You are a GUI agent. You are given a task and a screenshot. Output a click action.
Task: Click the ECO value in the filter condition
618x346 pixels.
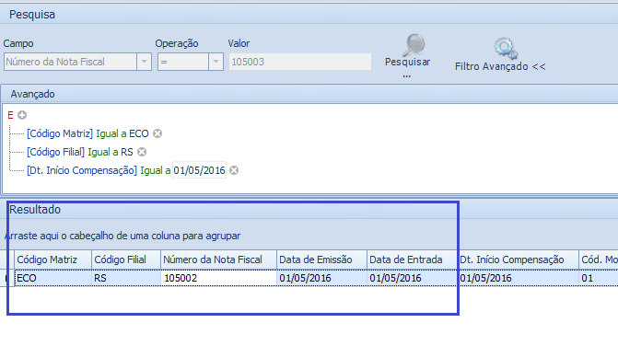(x=139, y=133)
